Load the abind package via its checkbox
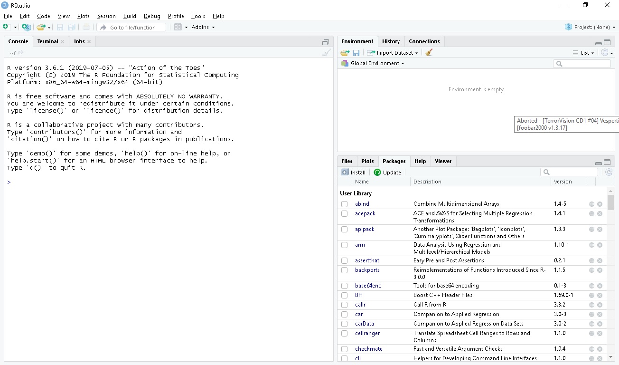 [344, 204]
